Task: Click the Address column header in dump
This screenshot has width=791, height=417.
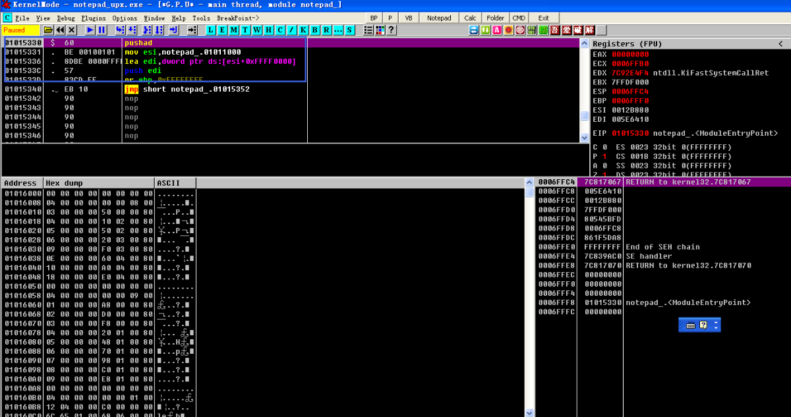Action: click(x=22, y=182)
